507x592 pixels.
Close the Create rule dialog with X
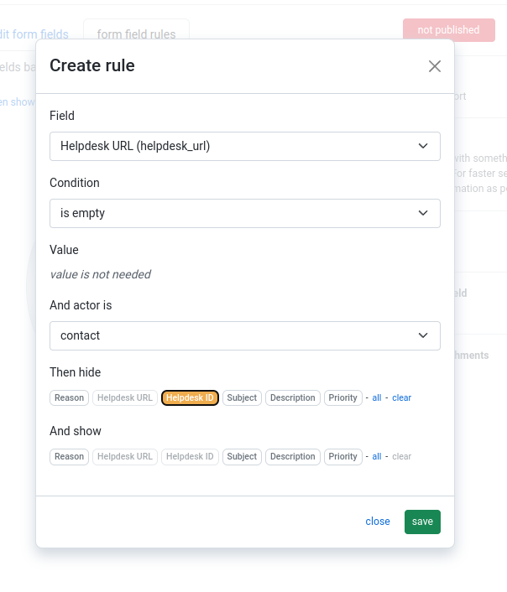pos(434,66)
